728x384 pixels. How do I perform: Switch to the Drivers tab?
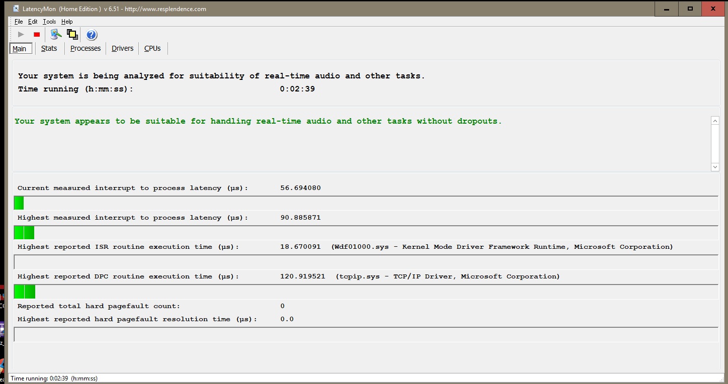[123, 48]
